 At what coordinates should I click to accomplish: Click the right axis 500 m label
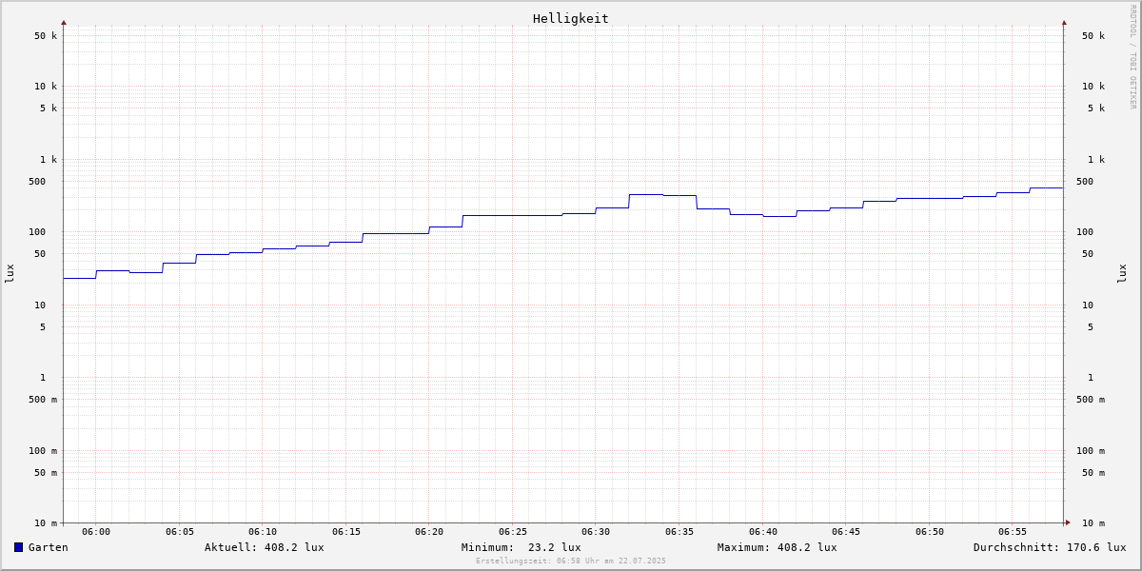(x=1091, y=400)
